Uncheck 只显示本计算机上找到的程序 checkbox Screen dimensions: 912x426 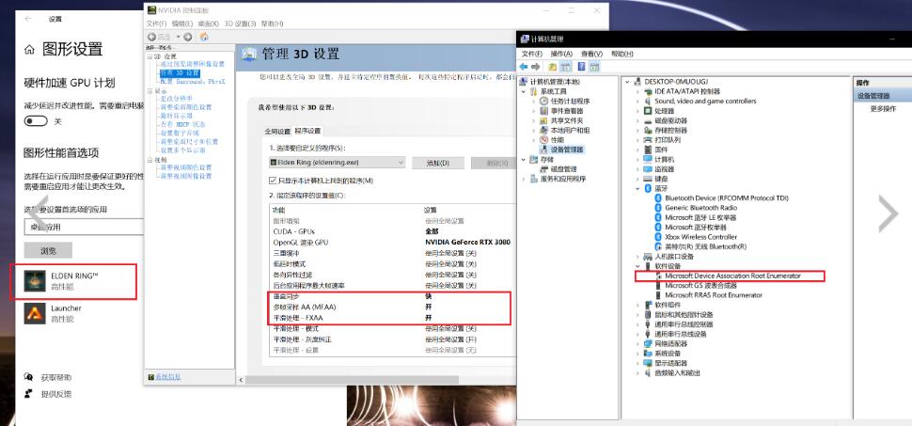click(274, 181)
